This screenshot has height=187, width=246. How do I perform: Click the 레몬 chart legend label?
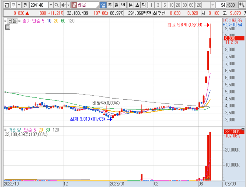click(12, 21)
